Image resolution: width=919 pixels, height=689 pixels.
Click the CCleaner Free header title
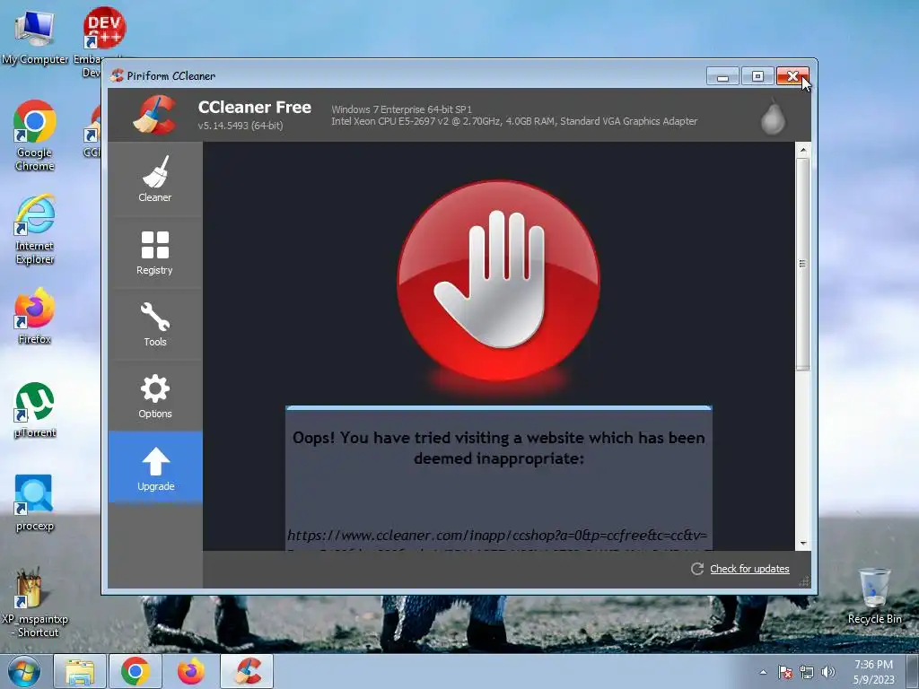(x=254, y=108)
